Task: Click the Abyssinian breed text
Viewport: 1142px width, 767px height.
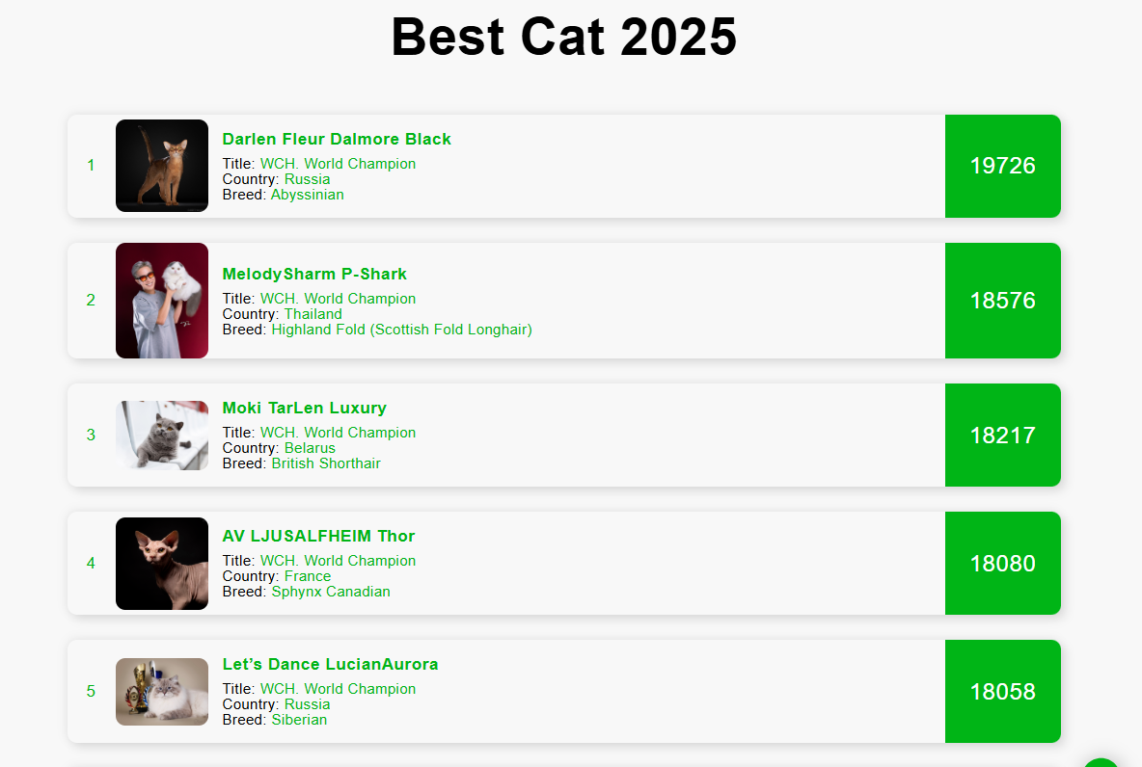Action: 307,195
